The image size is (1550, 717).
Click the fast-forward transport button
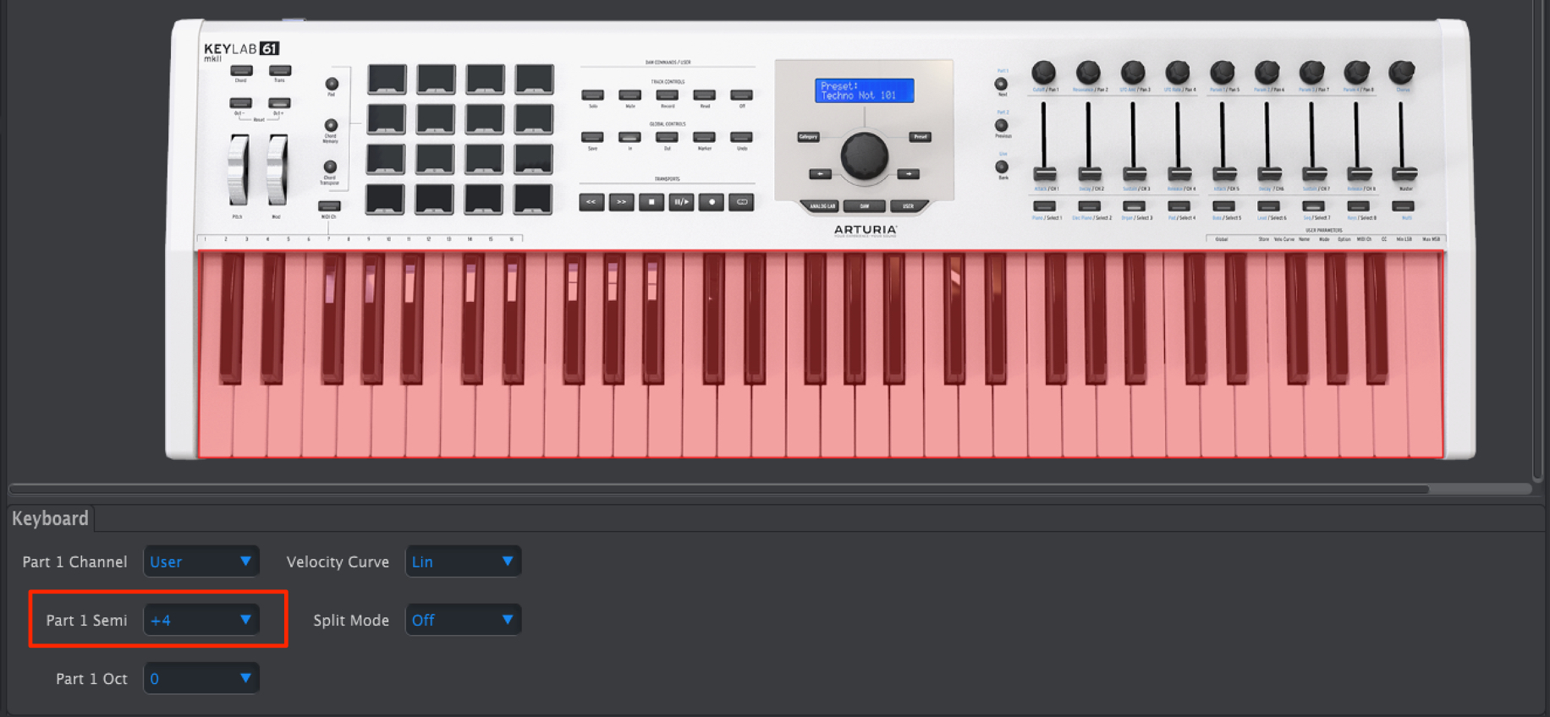pyautogui.click(x=622, y=202)
